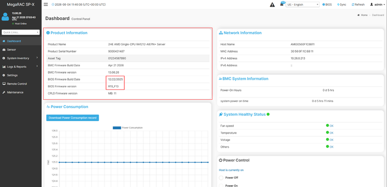Click the System Healthy Status plug icon
387x187 pixels.
click(x=221, y=114)
